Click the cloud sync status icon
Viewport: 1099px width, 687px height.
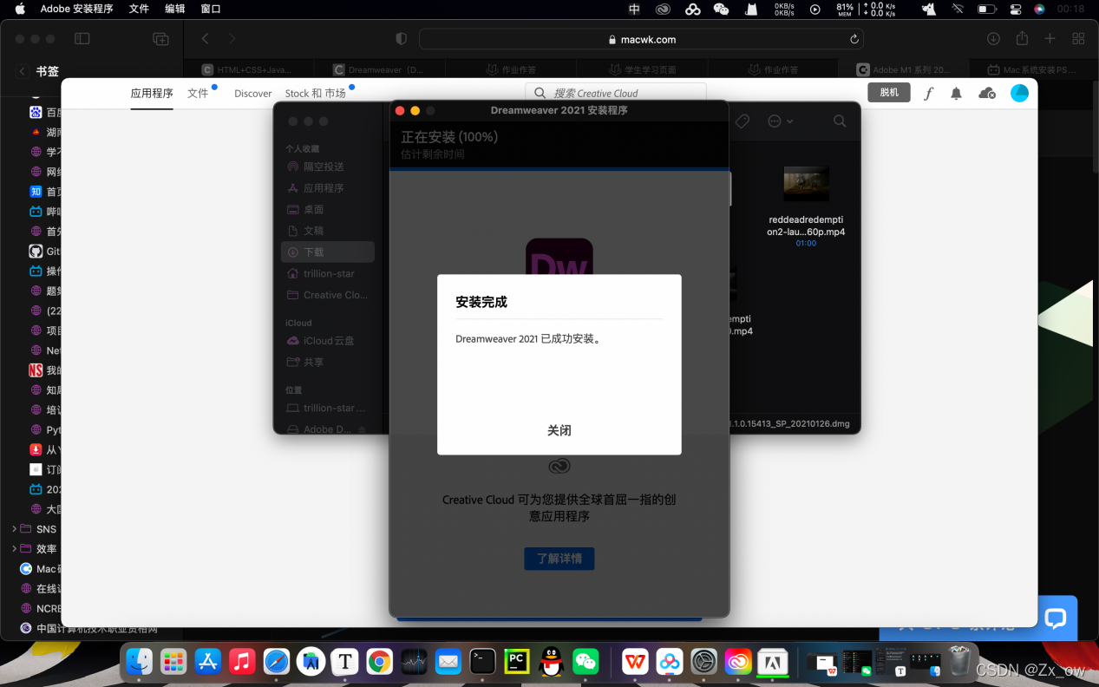(986, 94)
